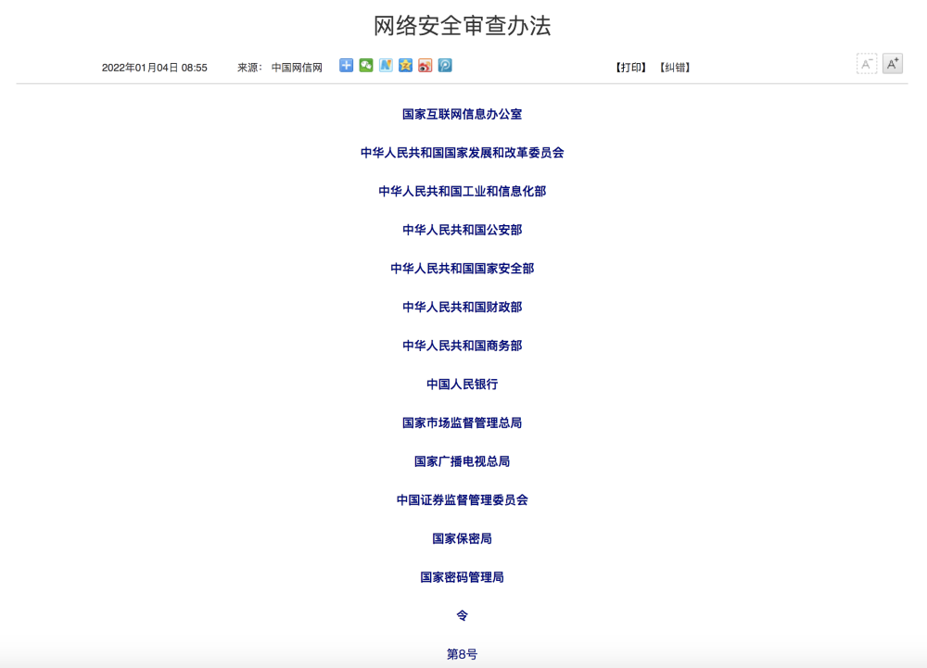927x668 pixels.
Task: Click the single character 令
Action: point(463,616)
